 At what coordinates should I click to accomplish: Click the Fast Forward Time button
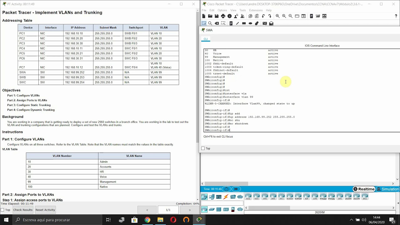(x=236, y=189)
